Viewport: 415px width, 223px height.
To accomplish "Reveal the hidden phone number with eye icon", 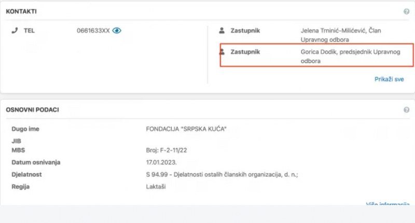I will (117, 31).
